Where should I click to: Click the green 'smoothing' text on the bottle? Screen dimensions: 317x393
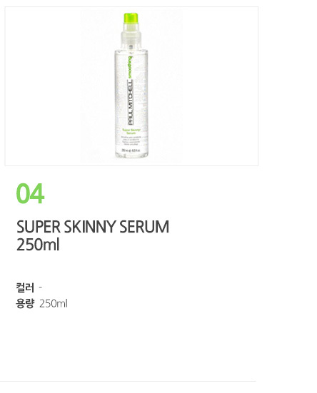tap(130, 67)
